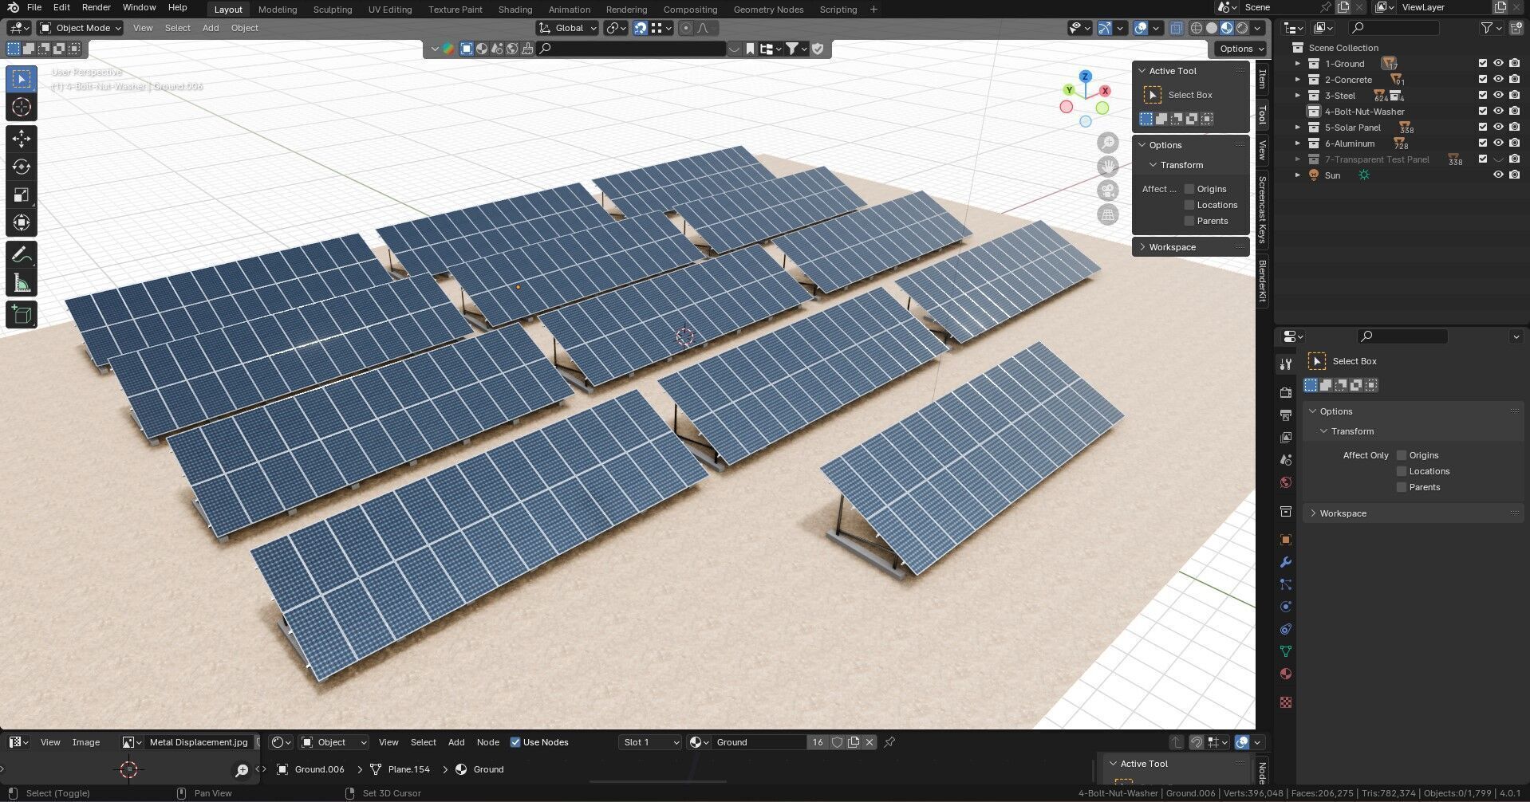Enable Locations checkbox in viewport sidebar

[1189, 205]
